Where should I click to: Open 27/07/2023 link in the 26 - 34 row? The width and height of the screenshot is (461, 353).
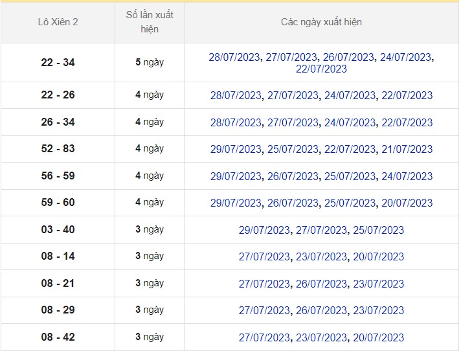293,122
